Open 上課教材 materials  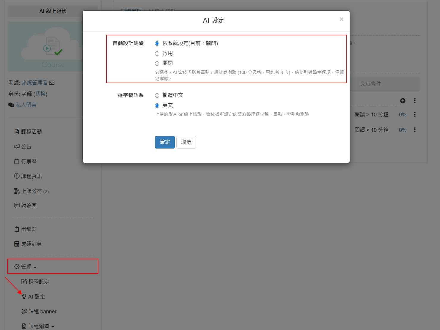click(32, 191)
